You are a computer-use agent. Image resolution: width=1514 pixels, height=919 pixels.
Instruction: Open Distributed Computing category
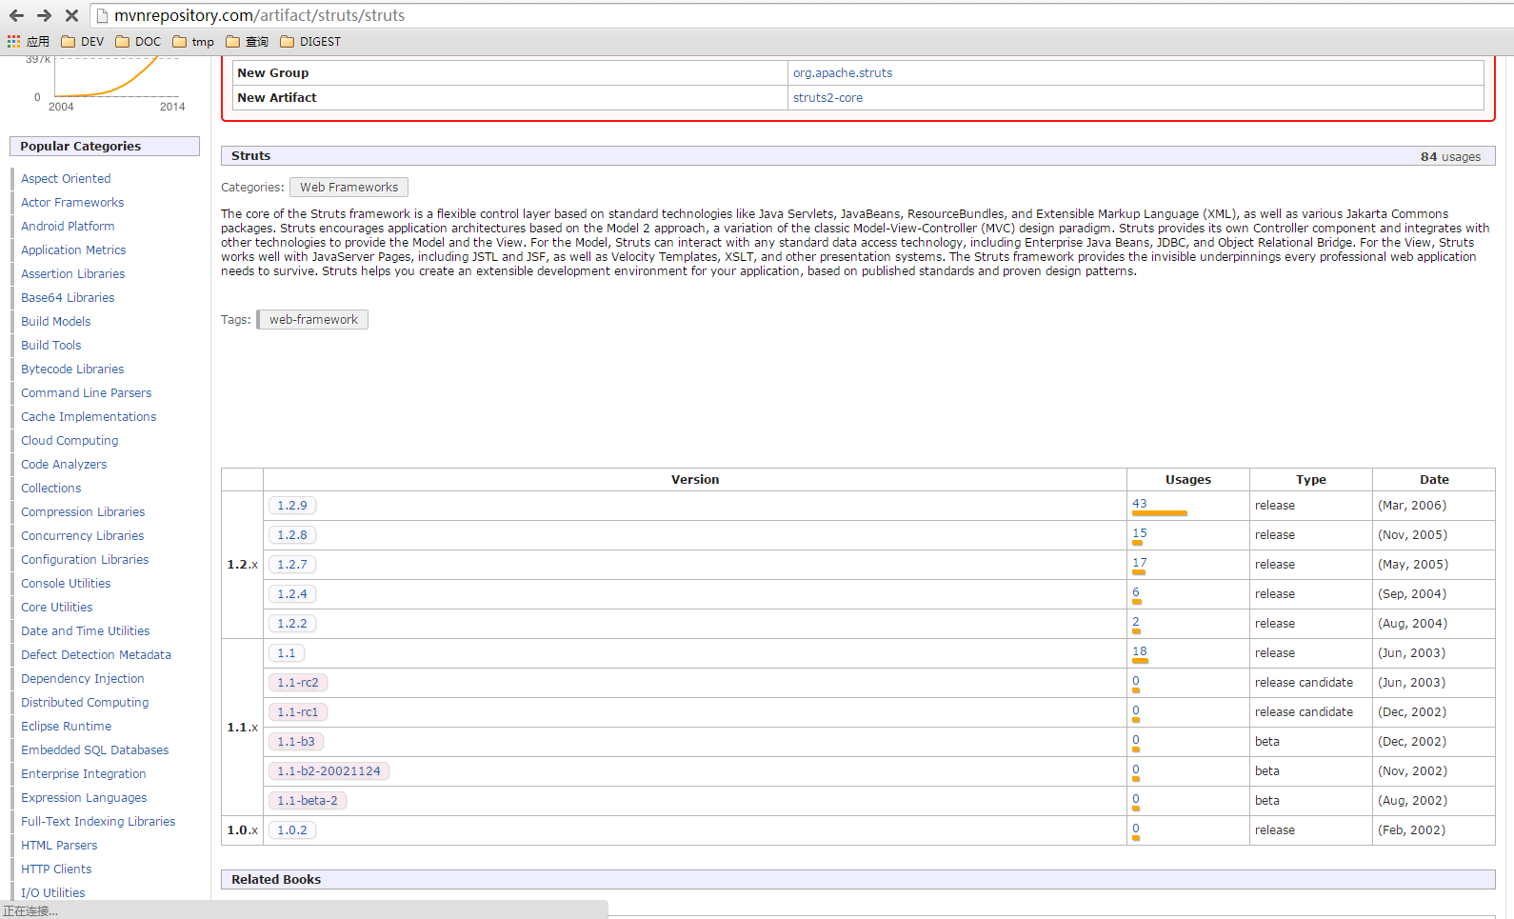pyautogui.click(x=85, y=703)
